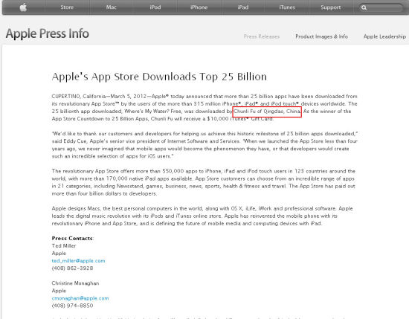Click the paragraph starting "The revolutionary App Store offers"
Image resolution: width=409 pixels, height=319 pixels.
click(204, 182)
